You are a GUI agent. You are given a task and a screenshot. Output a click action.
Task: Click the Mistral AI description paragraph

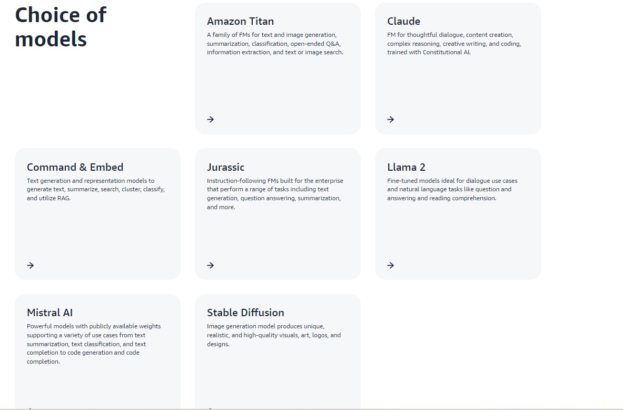tap(94, 344)
